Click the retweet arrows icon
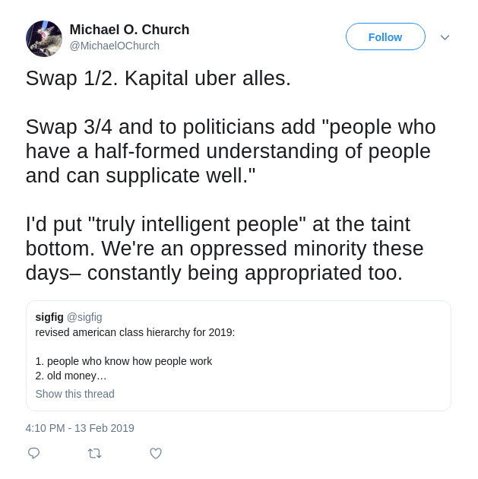This screenshot has width=478, height=479. click(x=94, y=453)
